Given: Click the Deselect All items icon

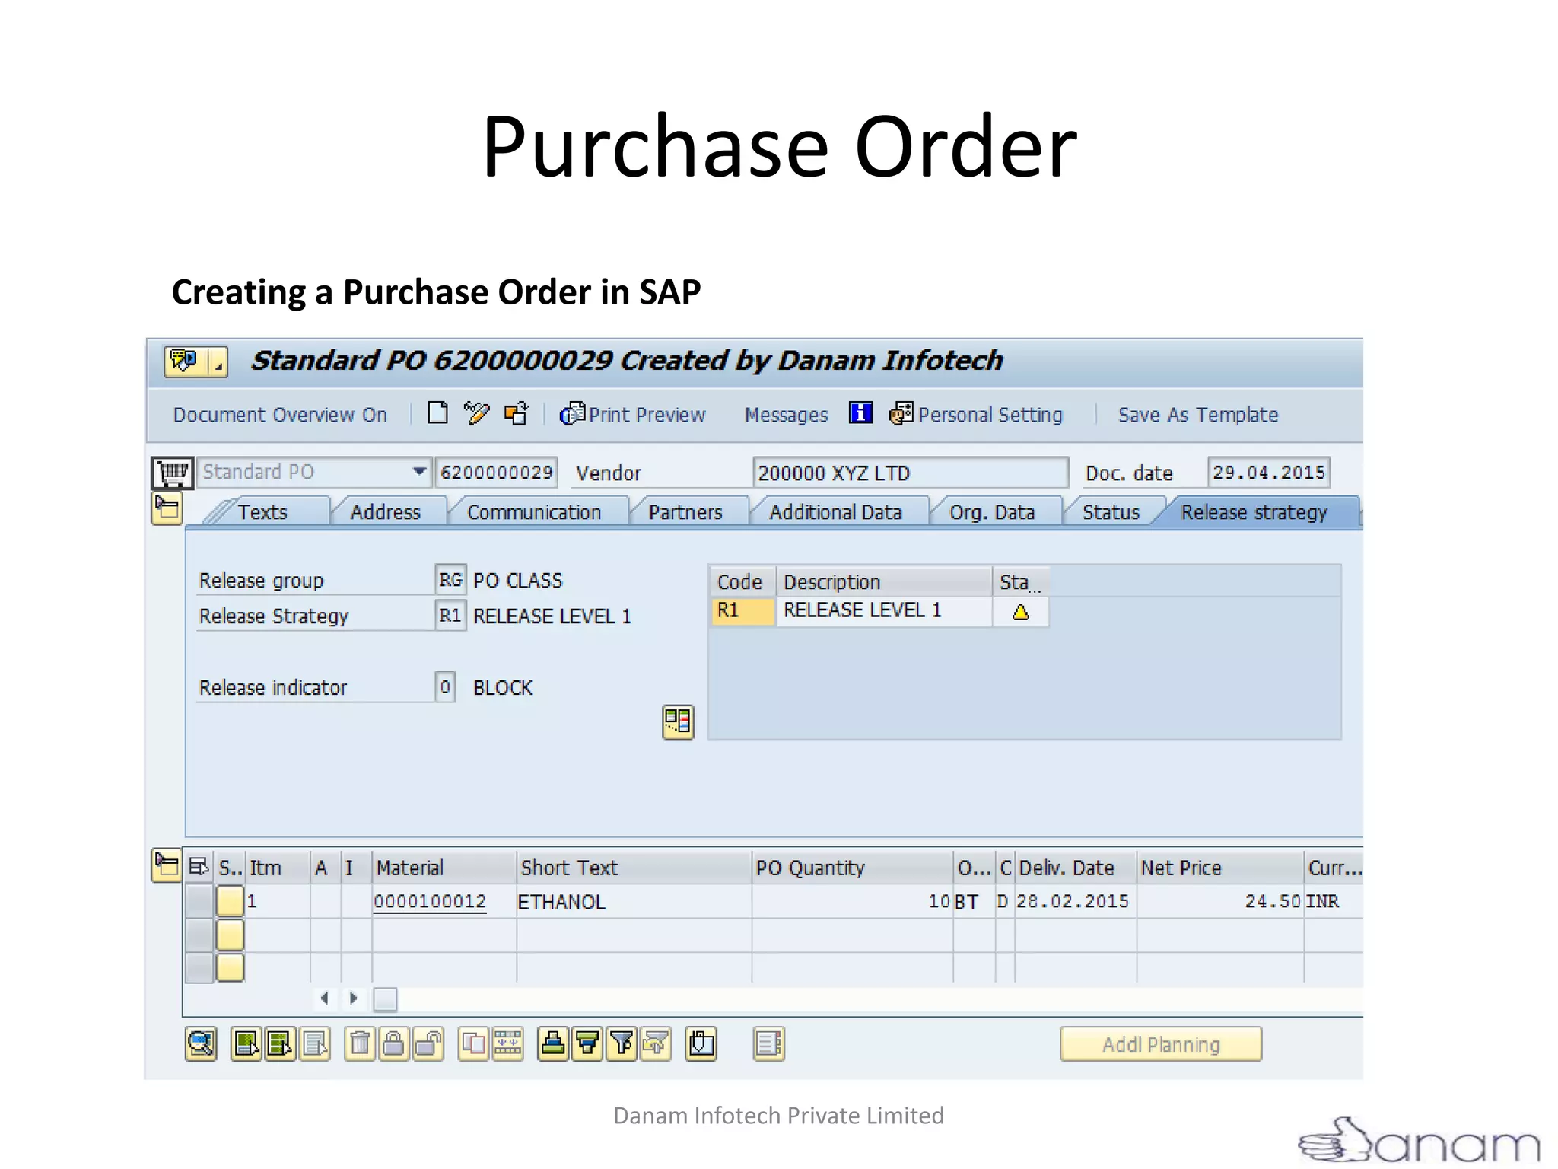Looking at the screenshot, I should [314, 1044].
